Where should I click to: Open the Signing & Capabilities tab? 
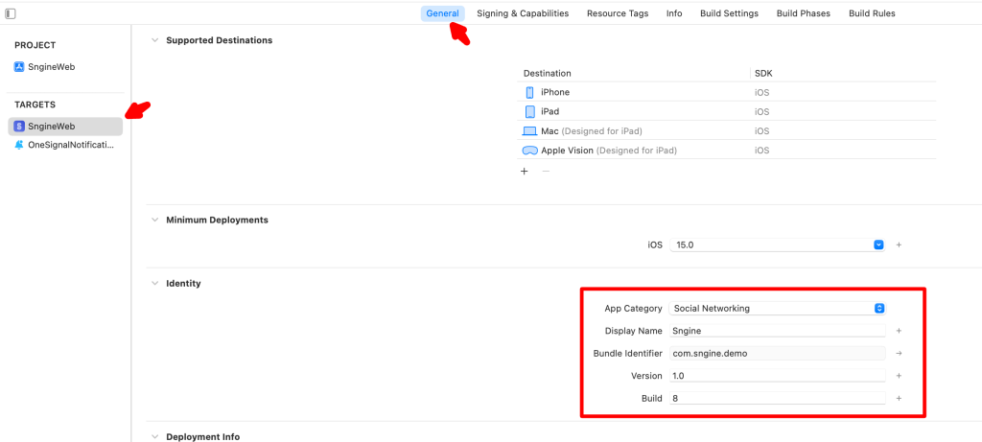(523, 13)
